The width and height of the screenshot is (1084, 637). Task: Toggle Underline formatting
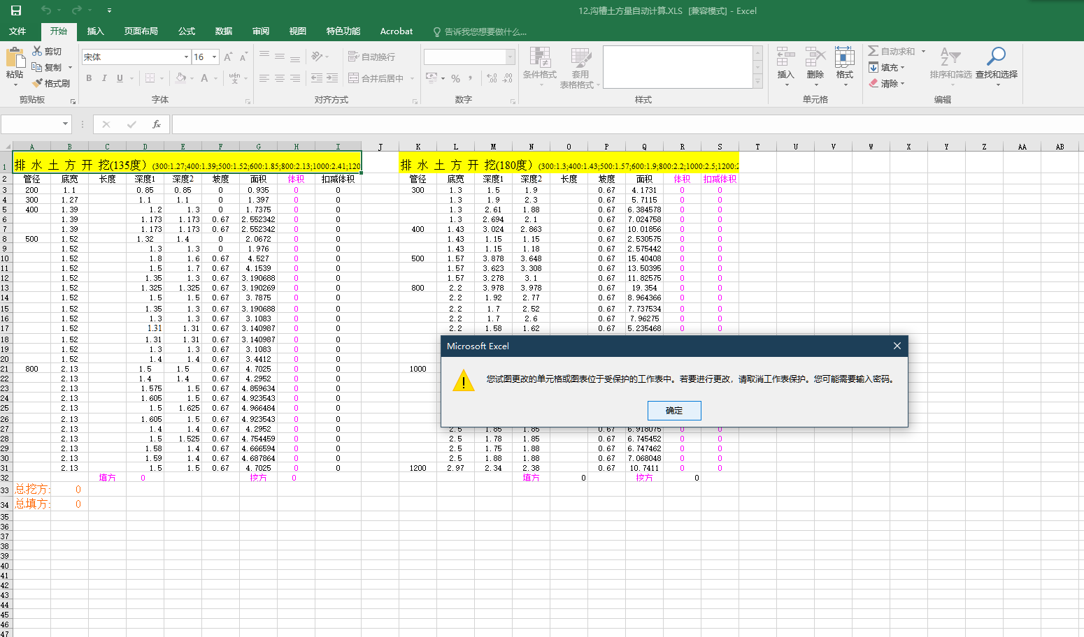(x=120, y=78)
